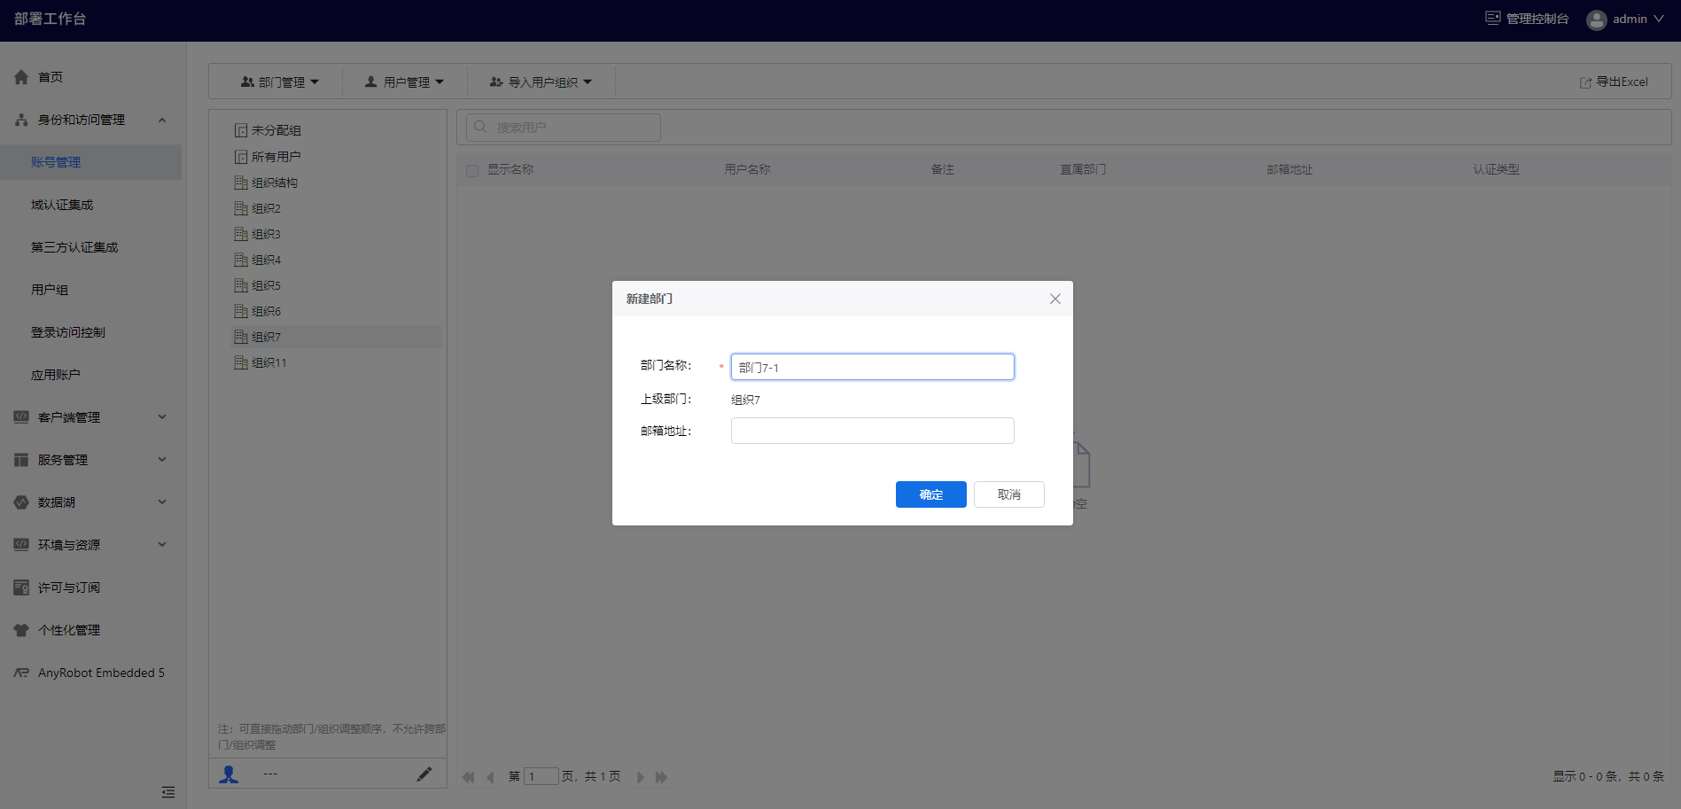
Task: Expand the 客户端管理 section chevron
Action: (x=162, y=416)
